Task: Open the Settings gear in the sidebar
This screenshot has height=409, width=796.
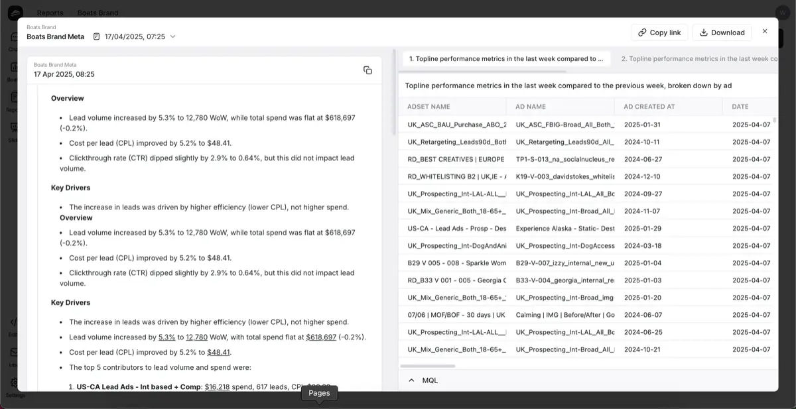Action: point(15,383)
